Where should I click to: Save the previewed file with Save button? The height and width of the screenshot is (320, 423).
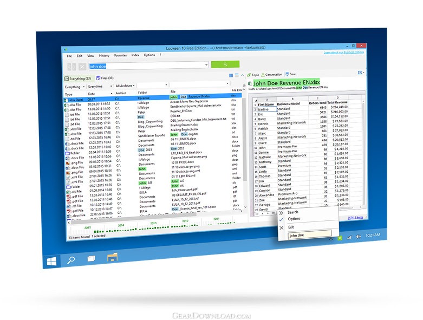tap(290, 74)
